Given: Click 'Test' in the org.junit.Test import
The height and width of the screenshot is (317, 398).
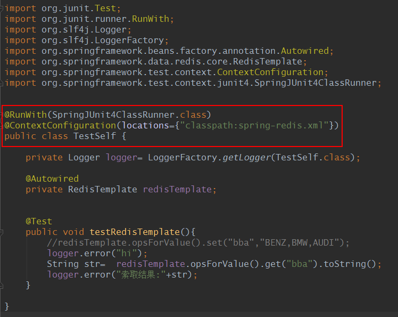Looking at the screenshot, I should coord(105,9).
